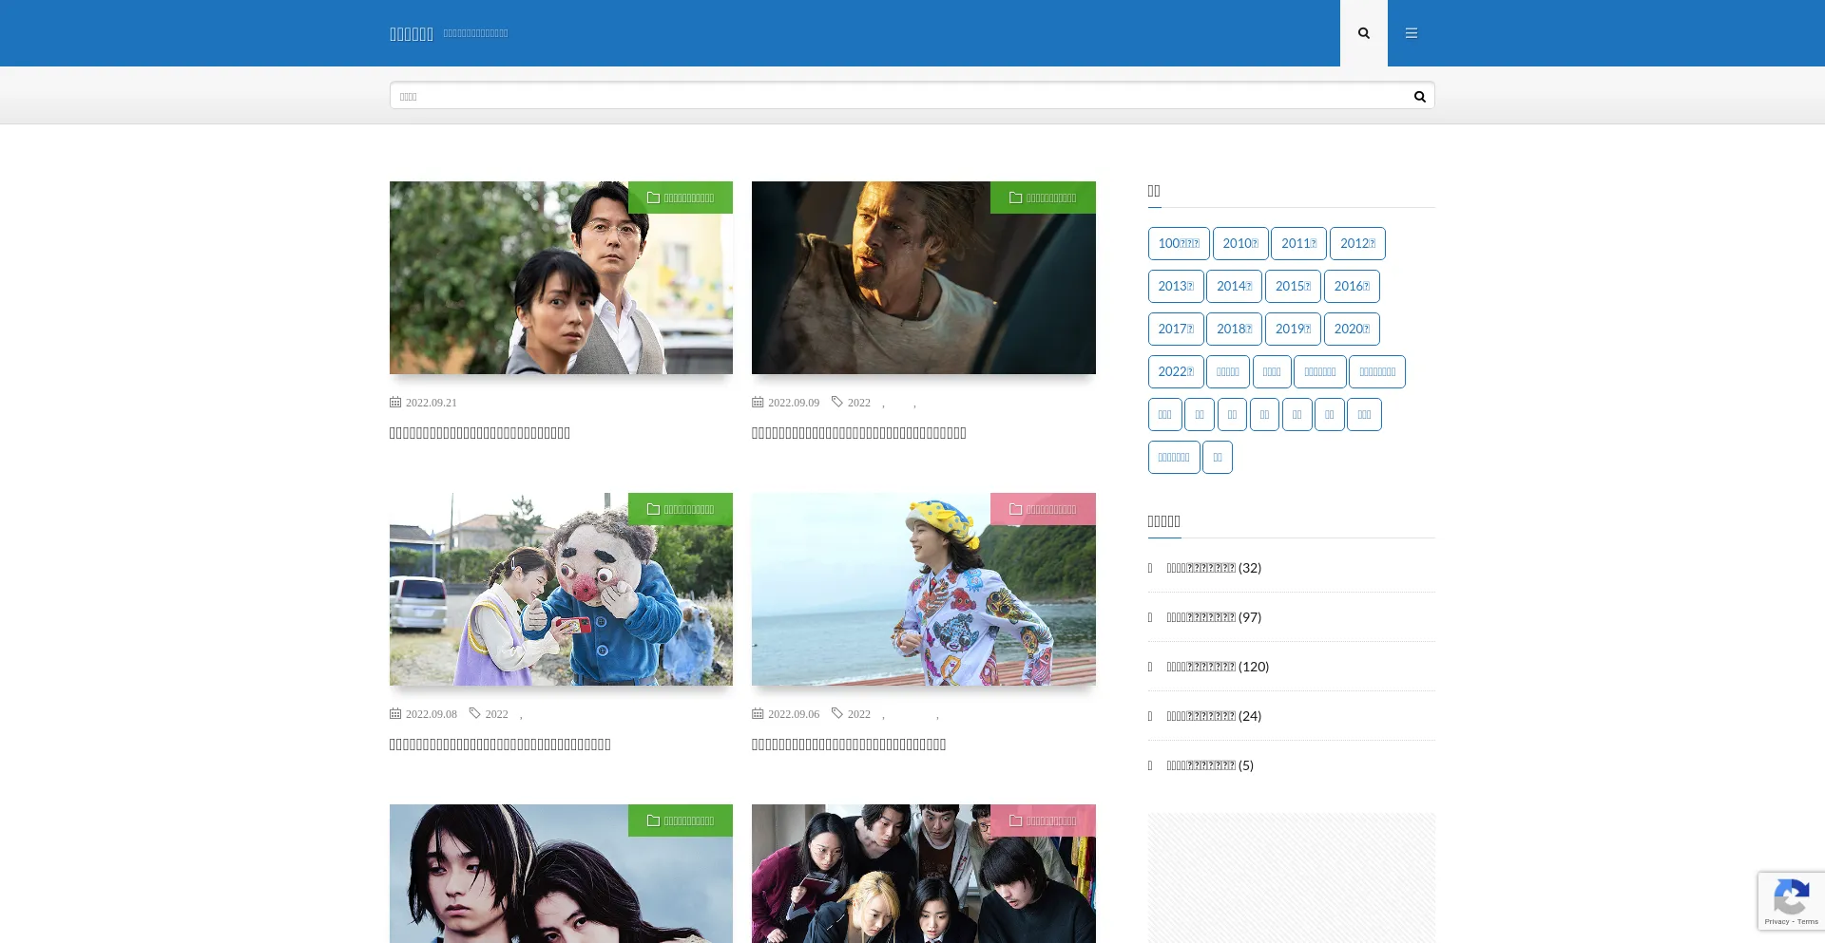
Task: Open the post title under the 2022.09.09 date
Action: click(859, 433)
